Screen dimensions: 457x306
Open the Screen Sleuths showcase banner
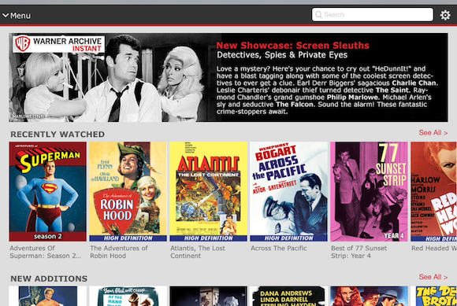pyautogui.click(x=228, y=77)
